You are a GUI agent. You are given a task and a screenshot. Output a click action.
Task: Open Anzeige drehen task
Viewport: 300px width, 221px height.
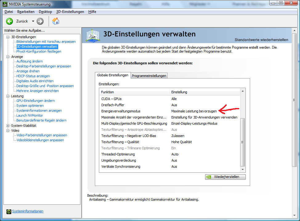click(28, 71)
